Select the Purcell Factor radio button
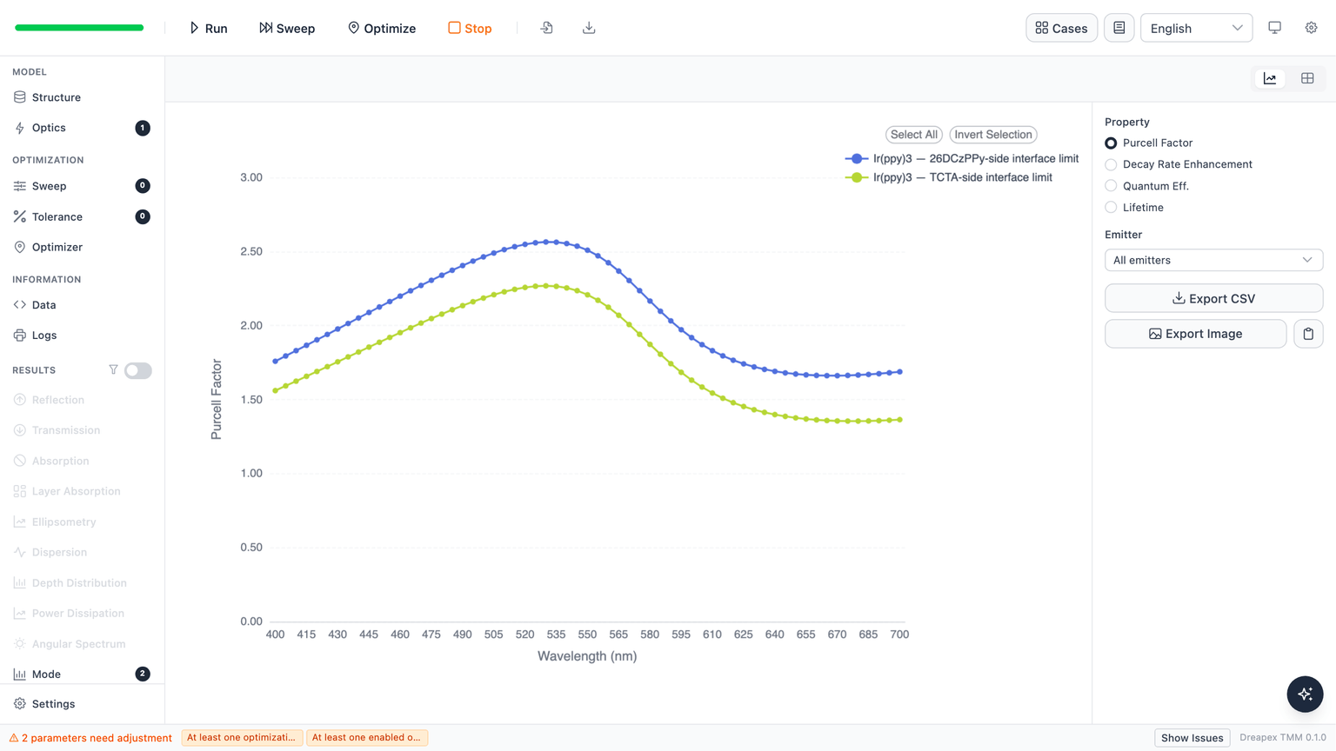 (1111, 143)
